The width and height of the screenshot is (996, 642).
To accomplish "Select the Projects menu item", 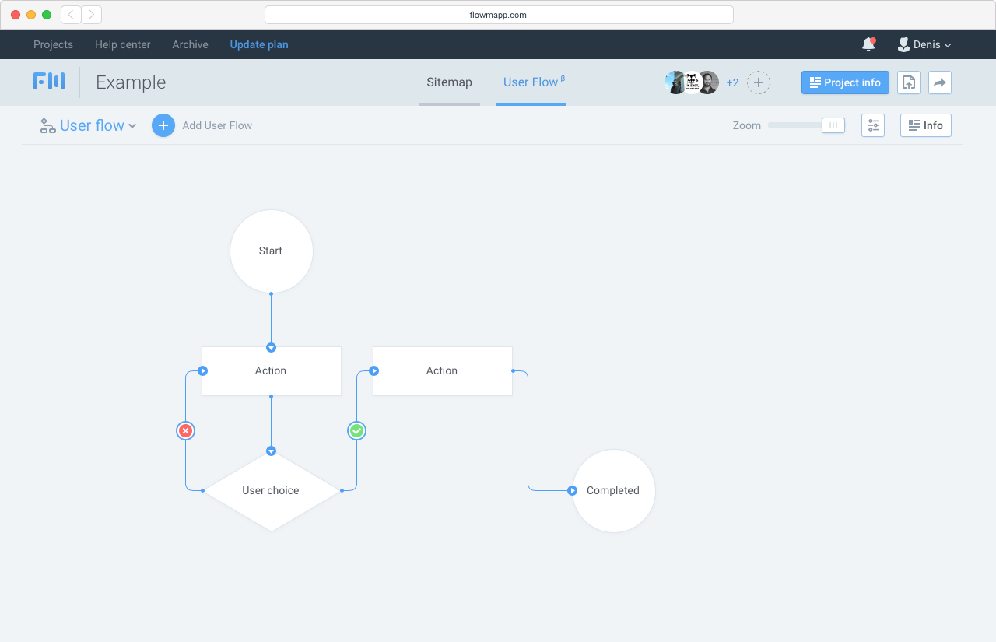I will tap(53, 44).
